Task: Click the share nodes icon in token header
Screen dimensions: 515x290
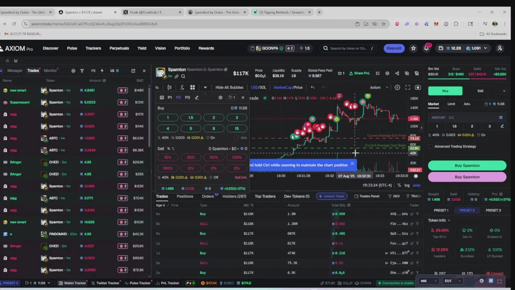Action: (397, 73)
